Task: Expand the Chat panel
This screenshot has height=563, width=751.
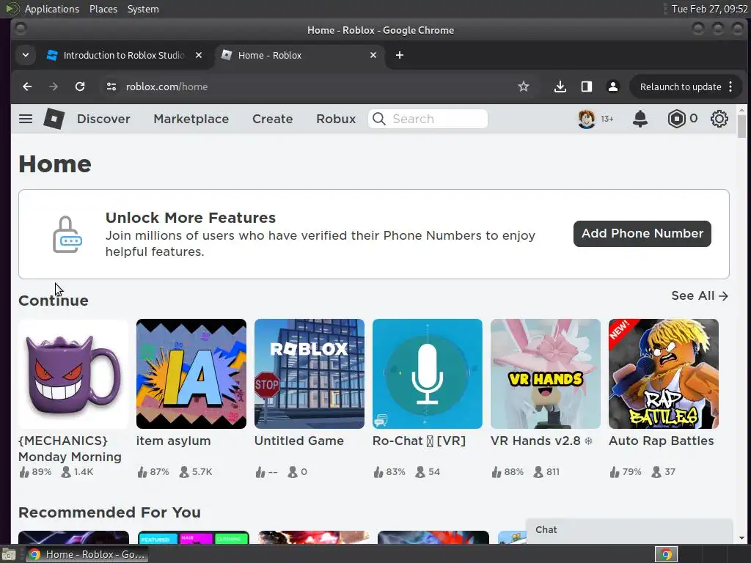Action: pos(629,530)
